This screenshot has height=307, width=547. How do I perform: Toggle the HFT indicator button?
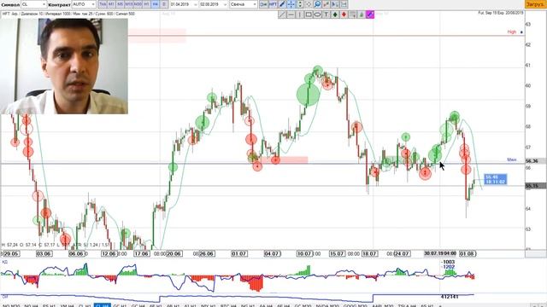(273, 4)
